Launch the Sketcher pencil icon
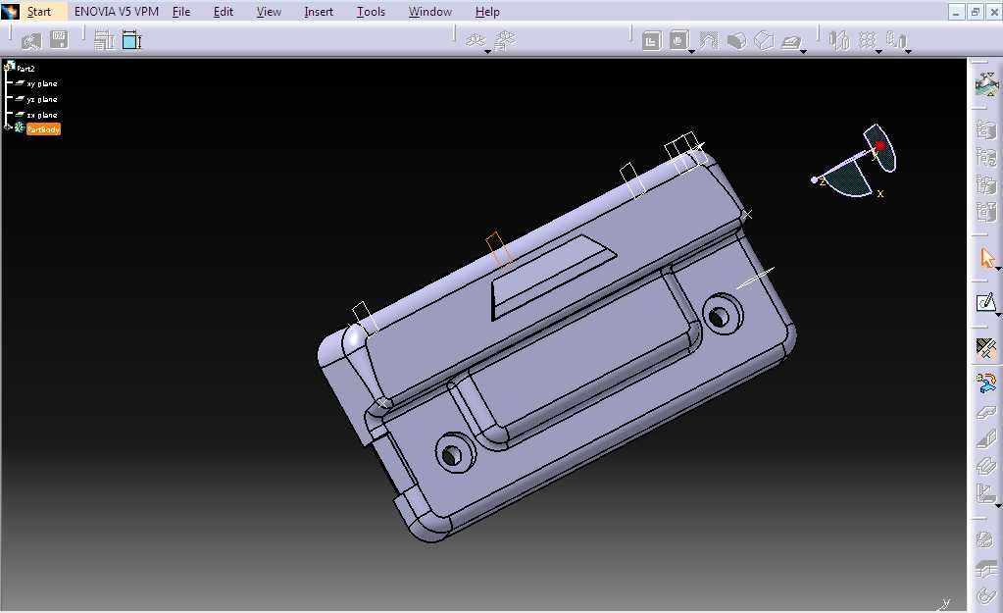Image resolution: width=1003 pixels, height=613 pixels. (x=985, y=302)
